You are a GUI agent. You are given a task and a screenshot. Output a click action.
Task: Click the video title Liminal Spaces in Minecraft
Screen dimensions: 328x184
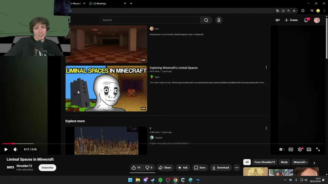pyautogui.click(x=30, y=159)
